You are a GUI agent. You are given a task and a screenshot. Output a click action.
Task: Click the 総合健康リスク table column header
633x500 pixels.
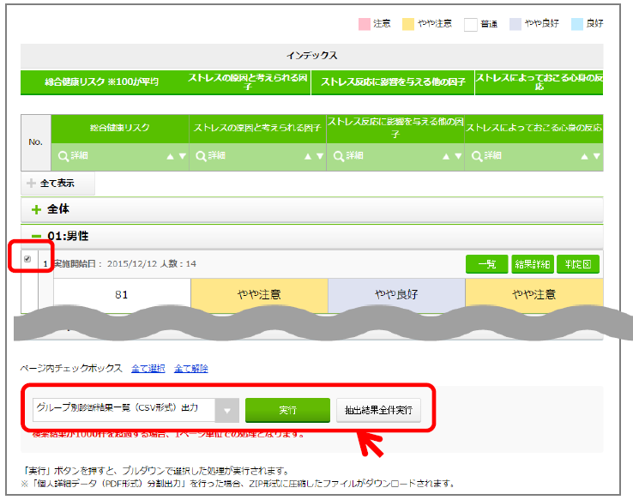point(120,128)
